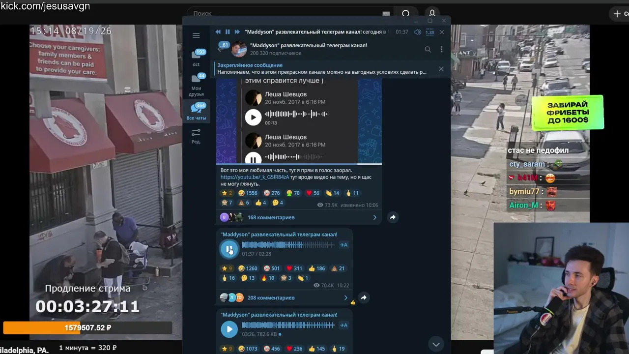The image size is (629, 354).
Task: Share the post with 168 comments
Action: pyautogui.click(x=393, y=217)
